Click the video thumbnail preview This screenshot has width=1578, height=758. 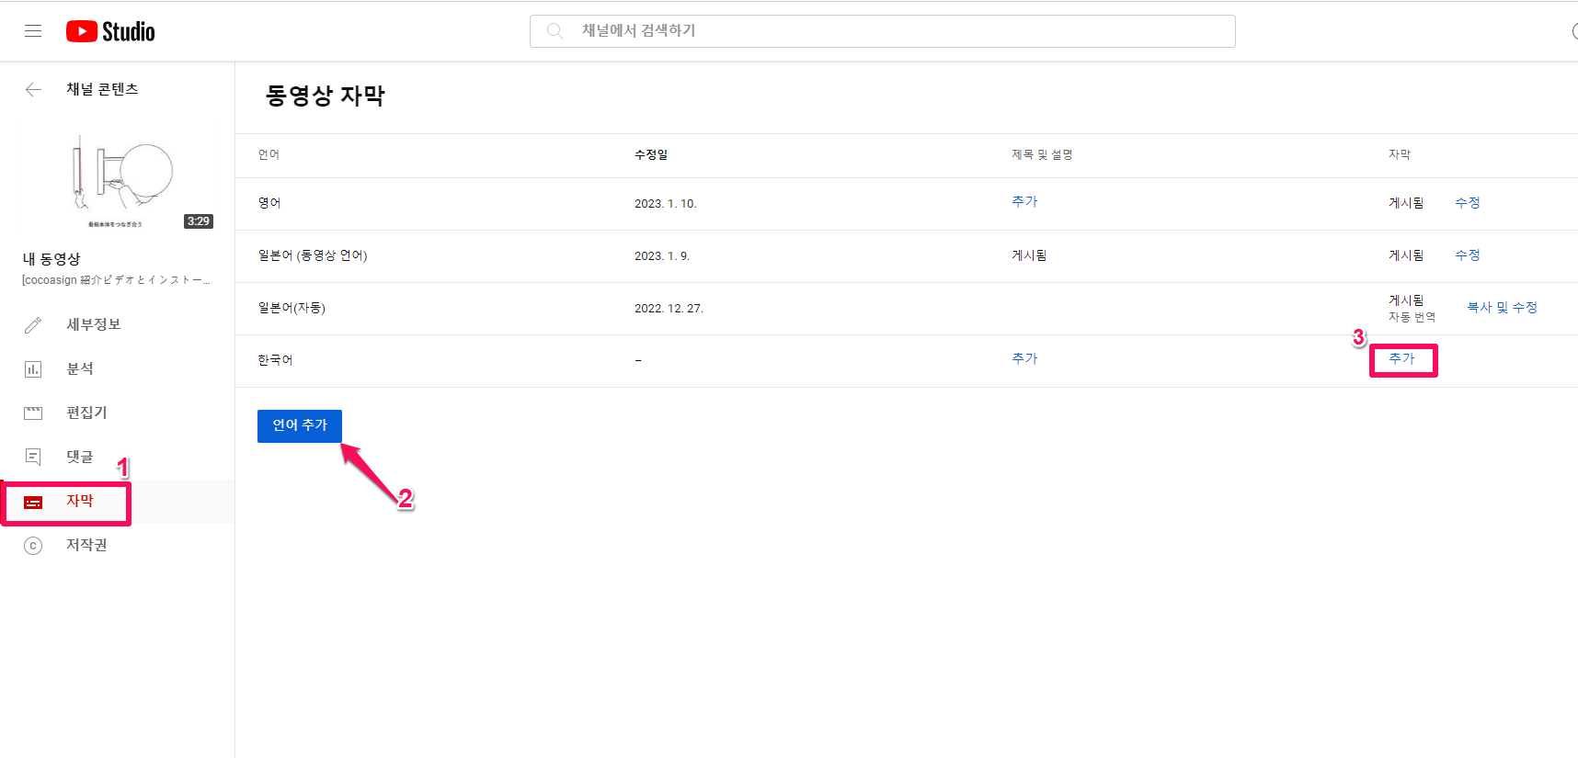[x=118, y=182]
